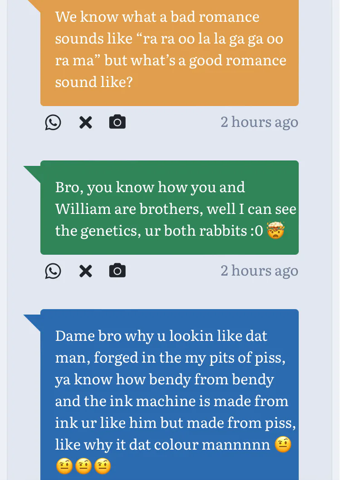Share the bad romance message via WhatsApp
Image resolution: width=340 pixels, height=480 pixels.
pos(53,122)
